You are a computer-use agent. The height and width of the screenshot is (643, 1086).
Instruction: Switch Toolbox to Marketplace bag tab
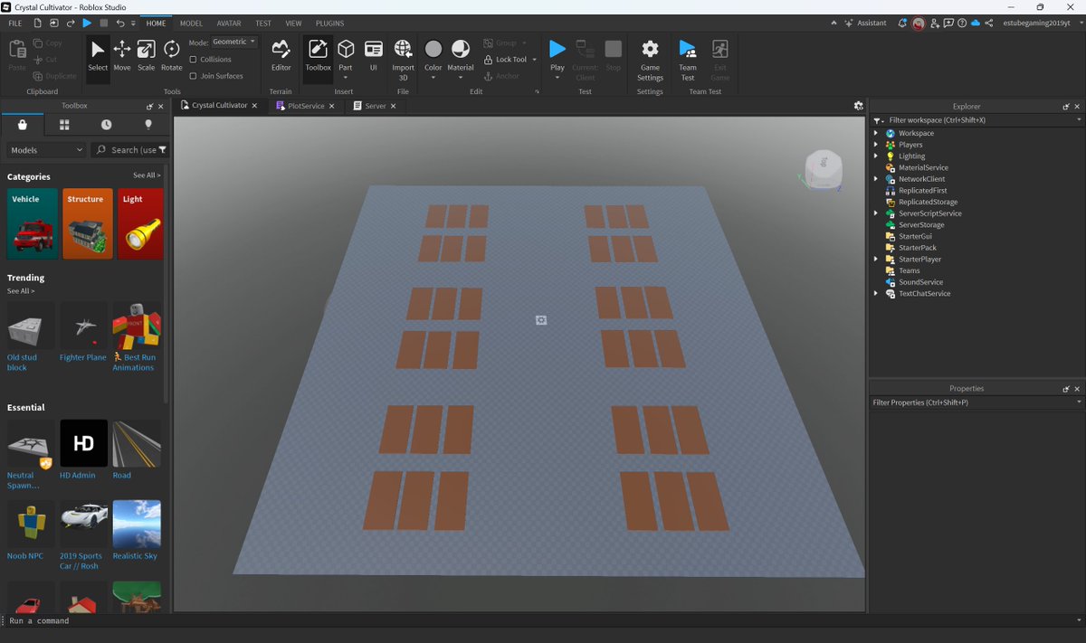point(23,125)
